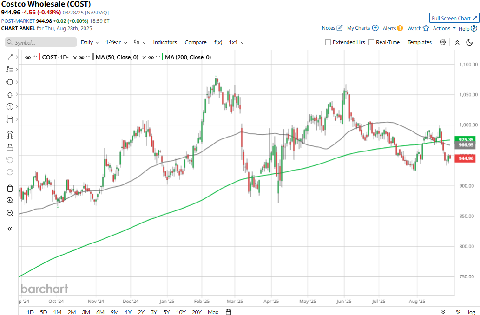Image resolution: width=480 pixels, height=315 pixels.
Task: Open the f(x) expressions menu
Action: (218, 42)
